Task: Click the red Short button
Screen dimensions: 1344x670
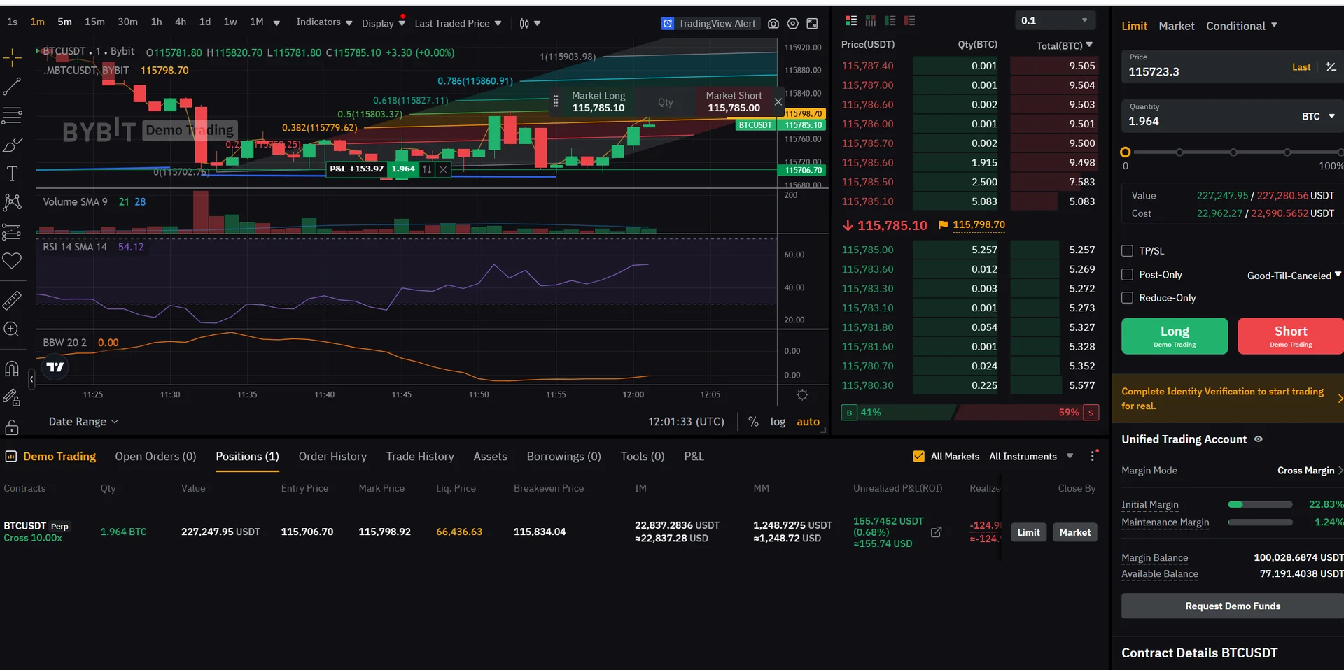Action: coord(1291,336)
